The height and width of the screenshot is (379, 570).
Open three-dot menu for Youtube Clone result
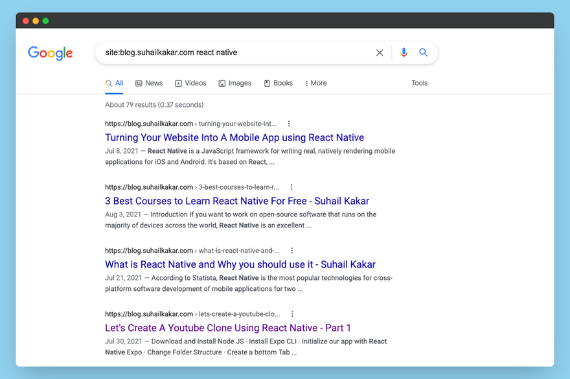click(x=292, y=314)
